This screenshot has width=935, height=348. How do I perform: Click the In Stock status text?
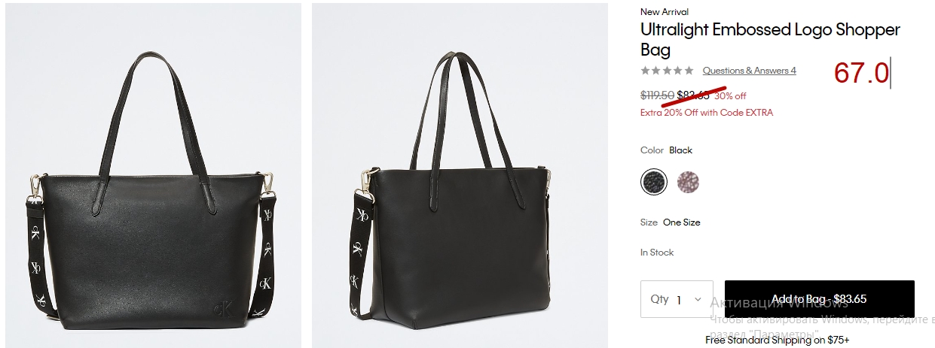pyautogui.click(x=657, y=253)
